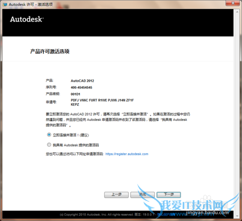The image size is (242, 221).
Task: Click the scrollbar down arrow
Action: (237, 216)
